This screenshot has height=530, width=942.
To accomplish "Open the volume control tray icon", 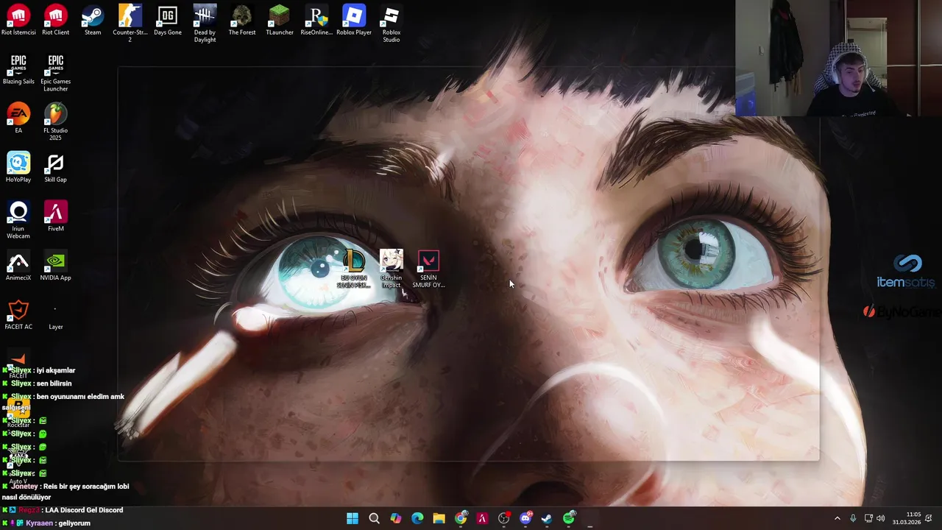I will click(881, 518).
